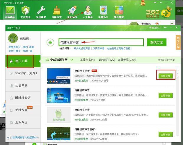
Task: Click 立即修复 for 电脑没有声音图标 result
Action: [x=166, y=134]
